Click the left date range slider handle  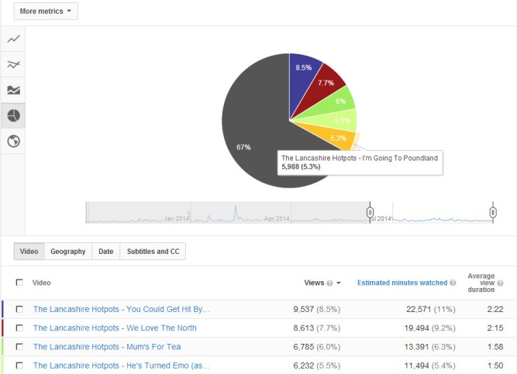[x=370, y=212]
